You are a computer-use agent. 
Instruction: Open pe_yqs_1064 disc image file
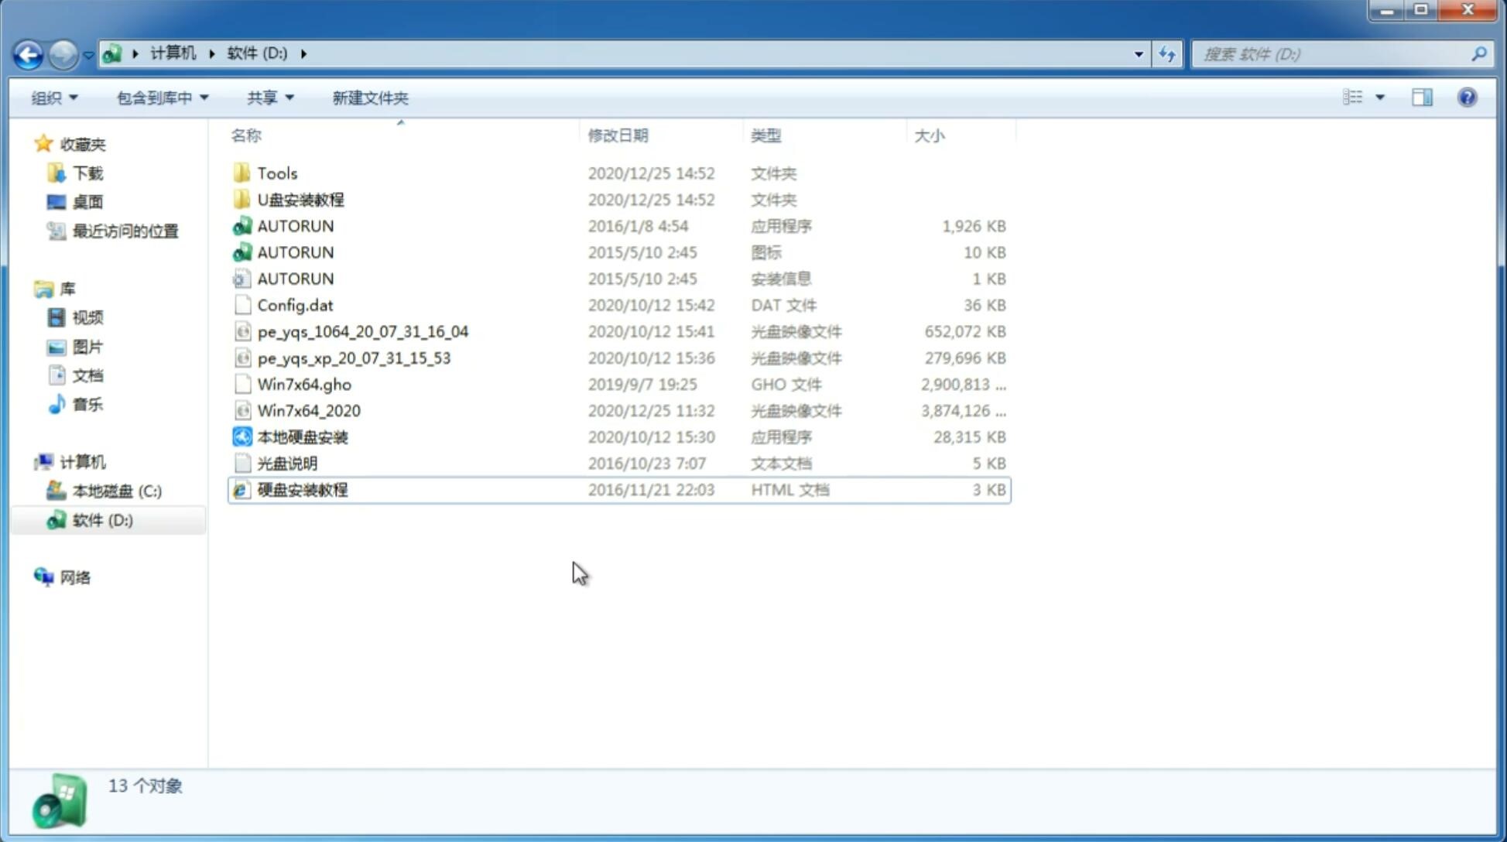coord(362,331)
